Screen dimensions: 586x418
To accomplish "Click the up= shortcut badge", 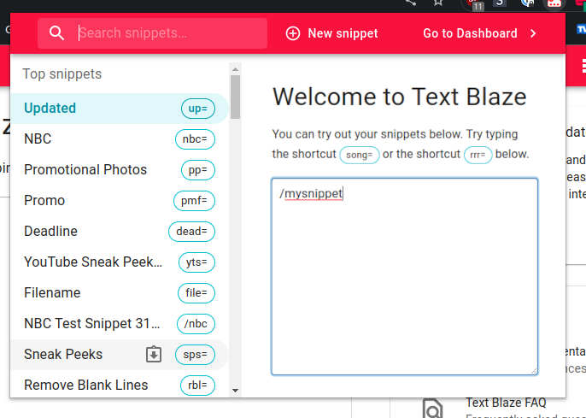I will [198, 109].
